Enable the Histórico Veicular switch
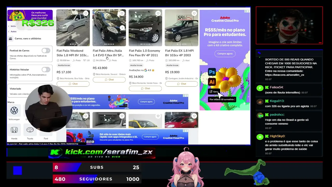Image resolution: width=332 pixels, height=187 pixels. point(46,70)
